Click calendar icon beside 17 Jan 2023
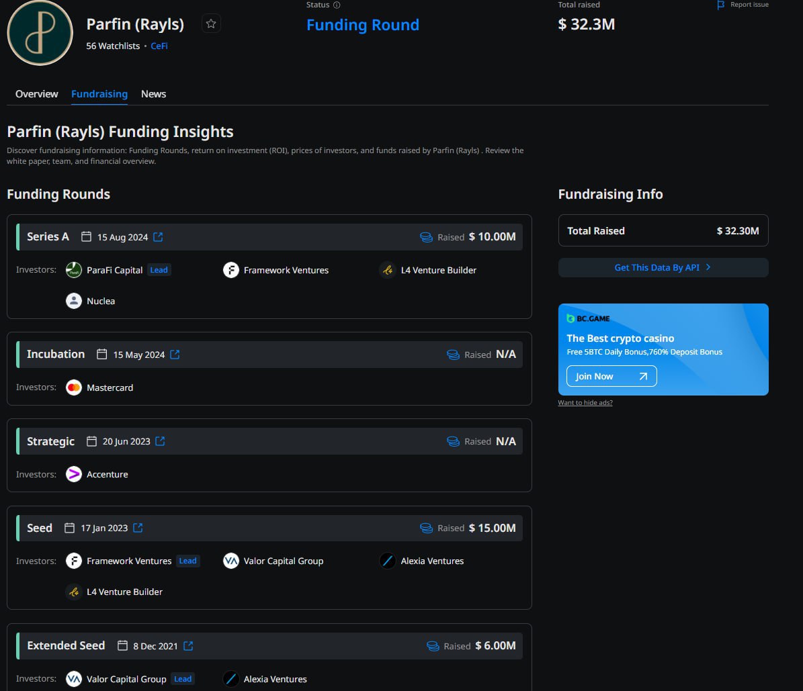Viewport: 803px width, 691px height. [70, 528]
